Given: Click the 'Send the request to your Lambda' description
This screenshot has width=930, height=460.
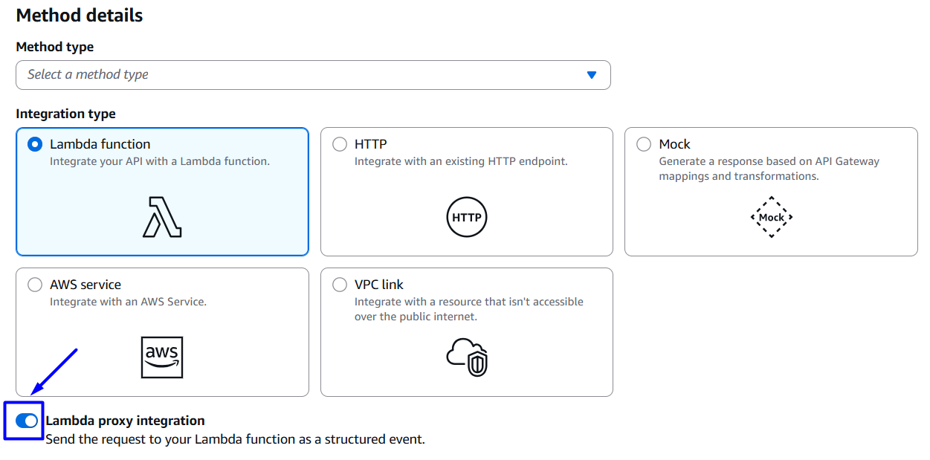Looking at the screenshot, I should [235, 439].
